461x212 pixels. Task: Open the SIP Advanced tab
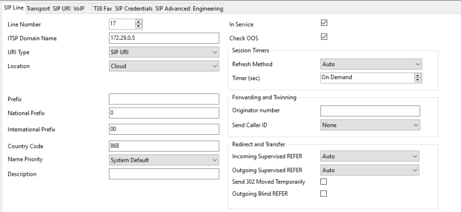[x=172, y=9]
